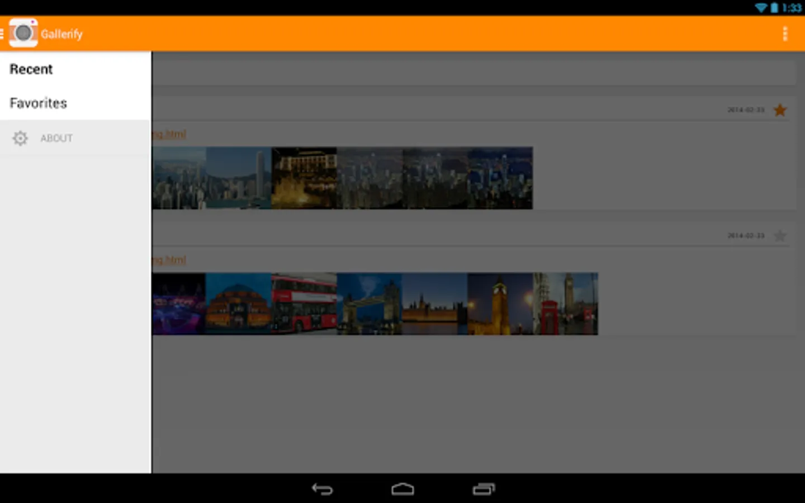Tap the Android Back button

322,489
